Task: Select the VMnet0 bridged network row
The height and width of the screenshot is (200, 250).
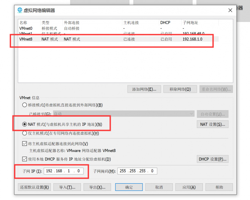Action: [119, 29]
